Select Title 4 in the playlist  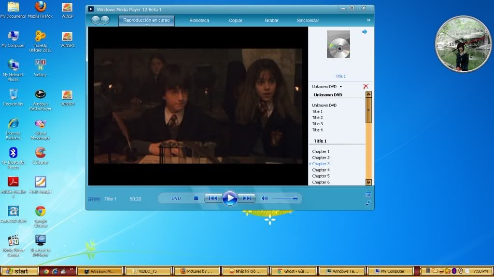point(317,130)
